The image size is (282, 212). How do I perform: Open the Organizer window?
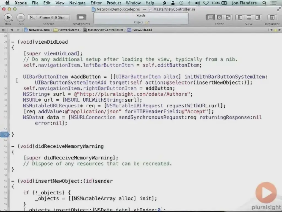pos(272,17)
